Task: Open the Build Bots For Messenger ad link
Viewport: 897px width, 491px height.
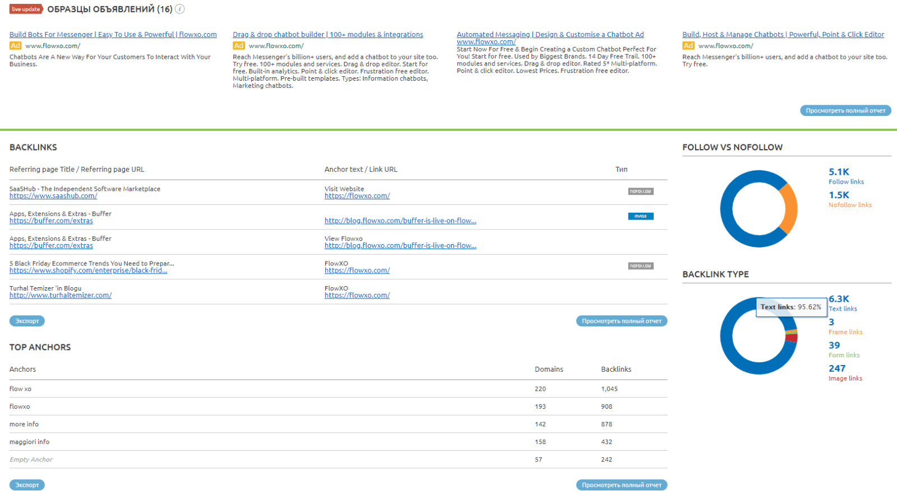Action: click(113, 35)
